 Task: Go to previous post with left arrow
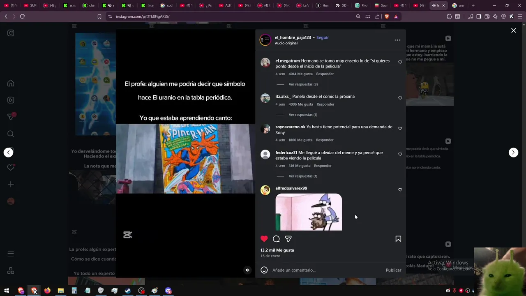point(9,152)
